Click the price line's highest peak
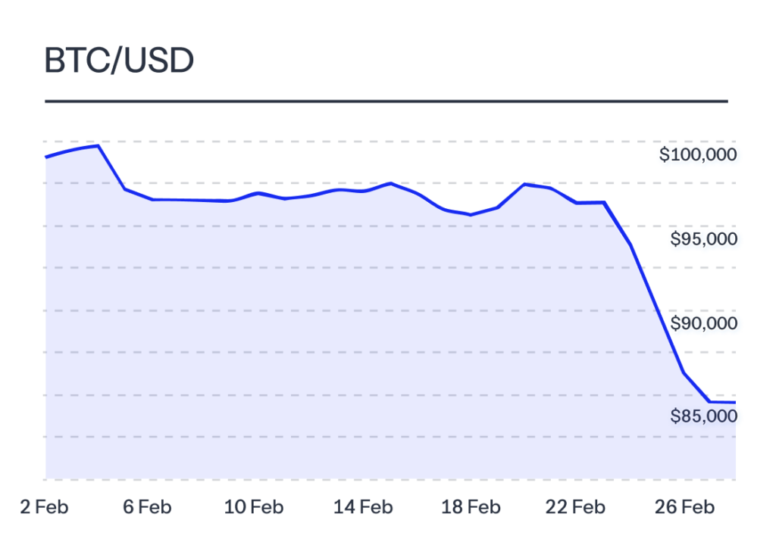This screenshot has width=776, height=548. [99, 145]
